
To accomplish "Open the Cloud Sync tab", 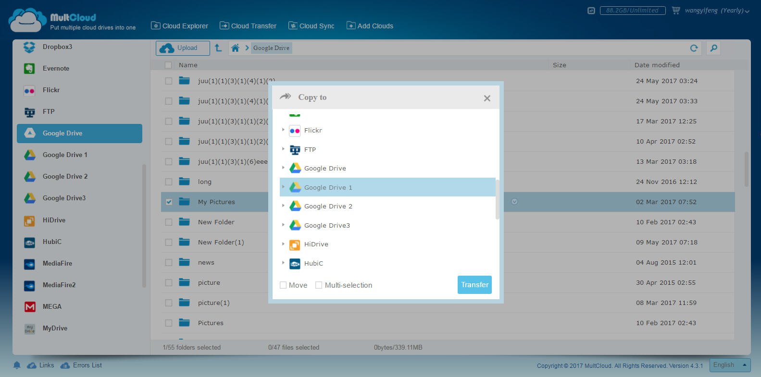I will (311, 26).
